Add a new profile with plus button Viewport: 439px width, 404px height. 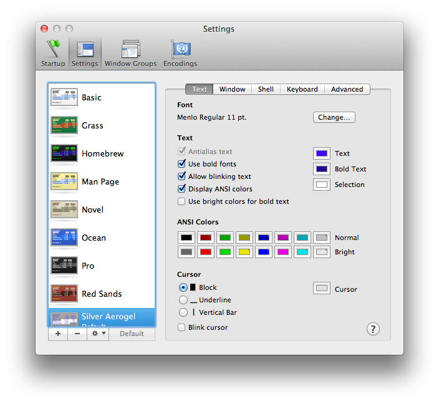(x=58, y=334)
